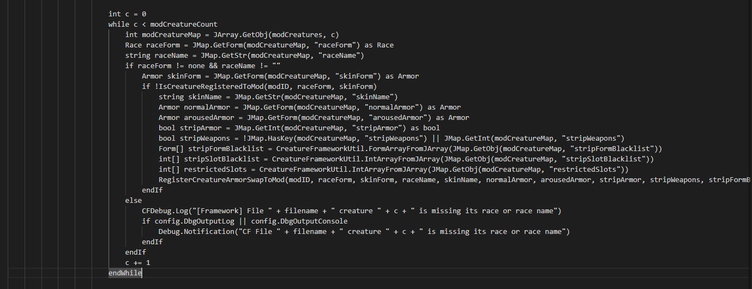This screenshot has width=752, height=289.
Task: Click the "else" keyword line
Action: pyautogui.click(x=134, y=200)
